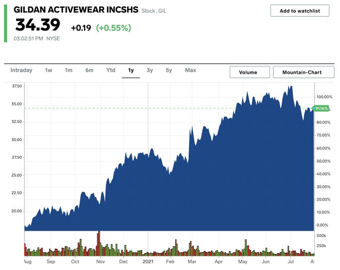Select the 1y time range tab
340x270 pixels.
(131, 70)
